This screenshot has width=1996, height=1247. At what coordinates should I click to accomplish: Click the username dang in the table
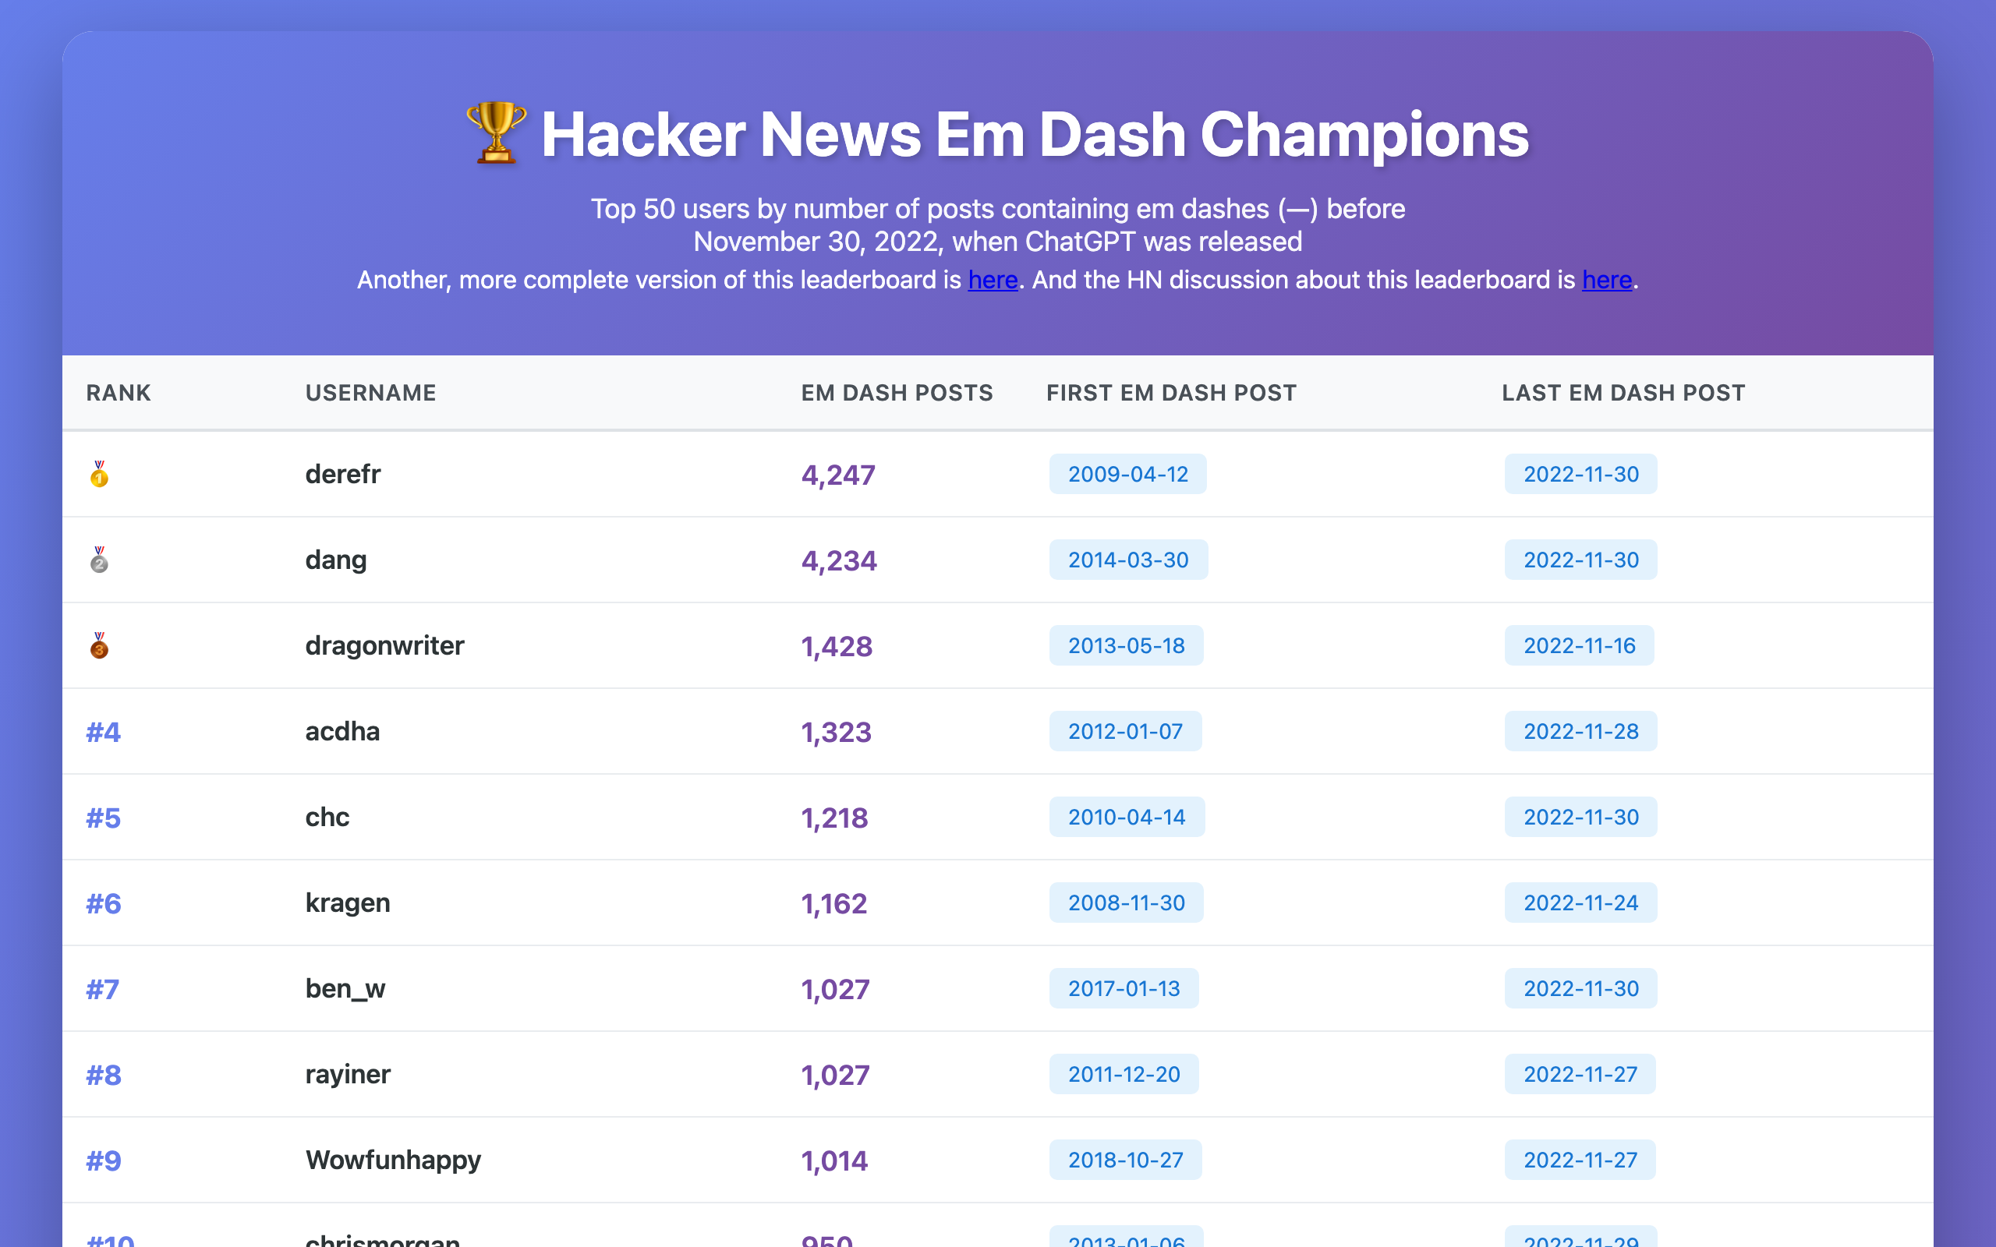(x=336, y=560)
